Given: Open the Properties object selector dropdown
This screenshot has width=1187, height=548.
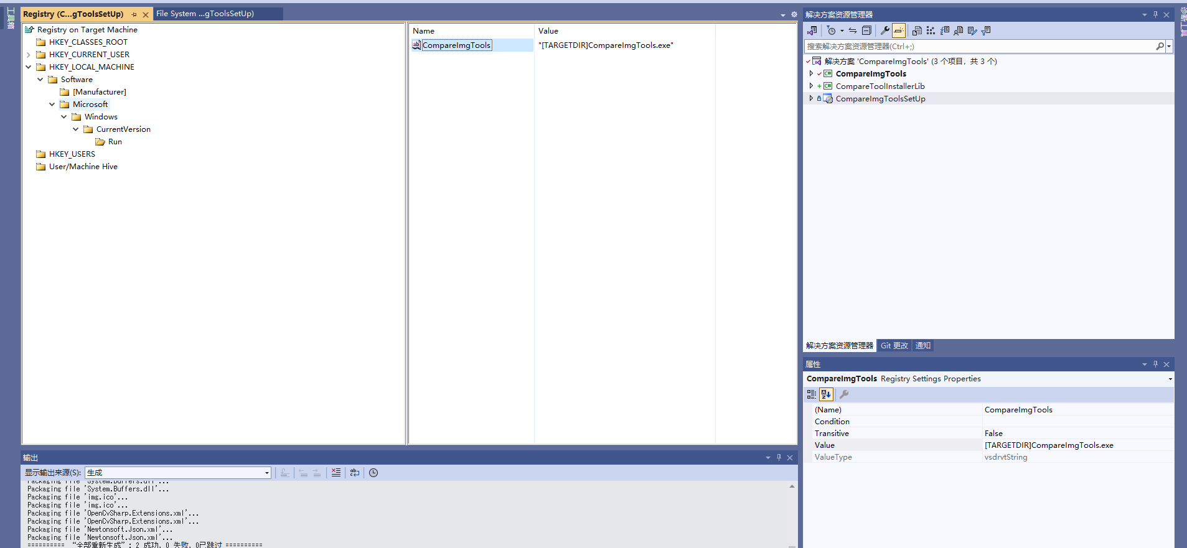Looking at the screenshot, I should (x=1170, y=379).
